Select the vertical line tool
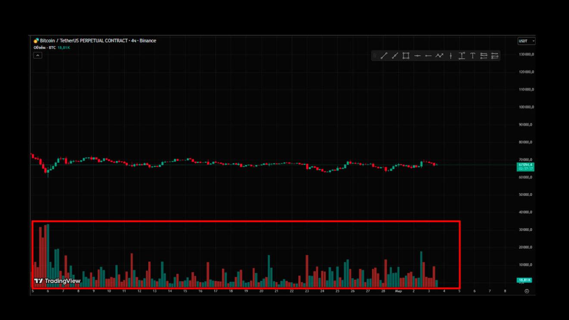This screenshot has height=320, width=569. (450, 56)
